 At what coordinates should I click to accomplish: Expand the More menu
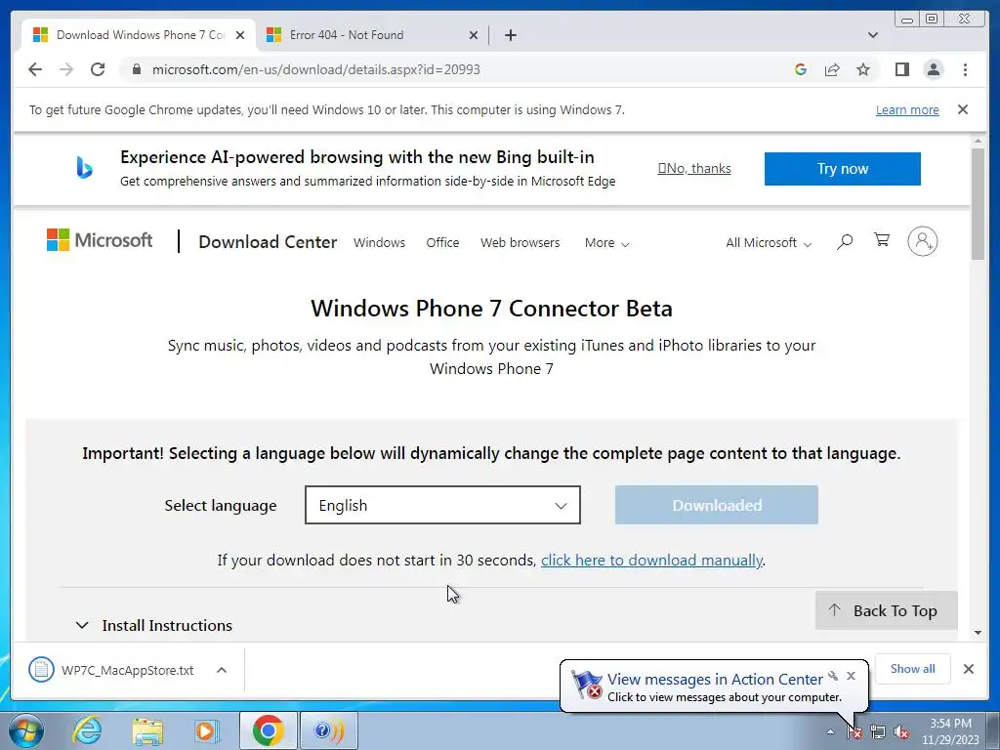606,243
